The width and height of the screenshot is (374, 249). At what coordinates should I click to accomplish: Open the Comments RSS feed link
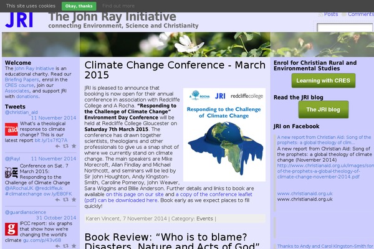point(361,14)
